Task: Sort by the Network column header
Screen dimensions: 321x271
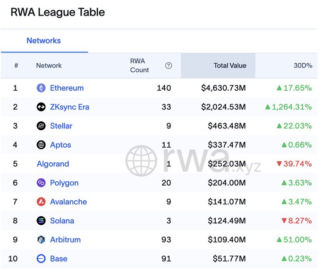Action: (x=49, y=66)
